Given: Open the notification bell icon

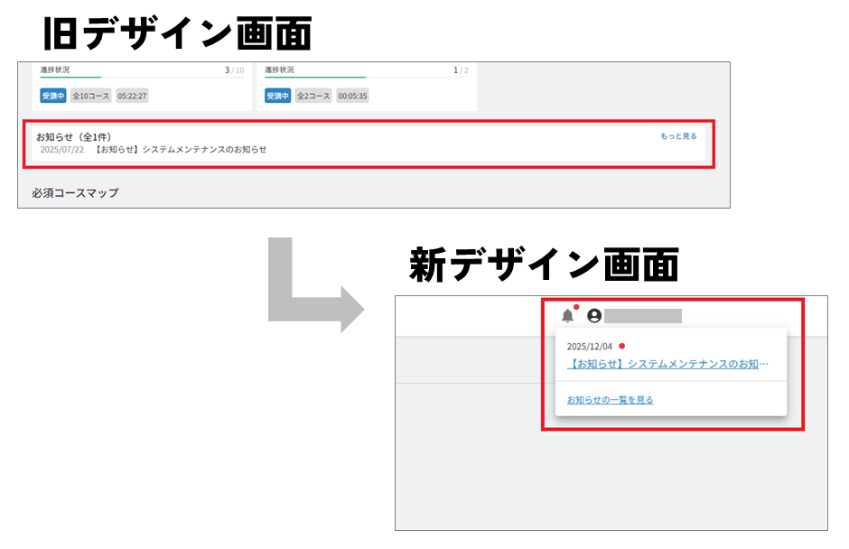Looking at the screenshot, I should pyautogui.click(x=567, y=316).
